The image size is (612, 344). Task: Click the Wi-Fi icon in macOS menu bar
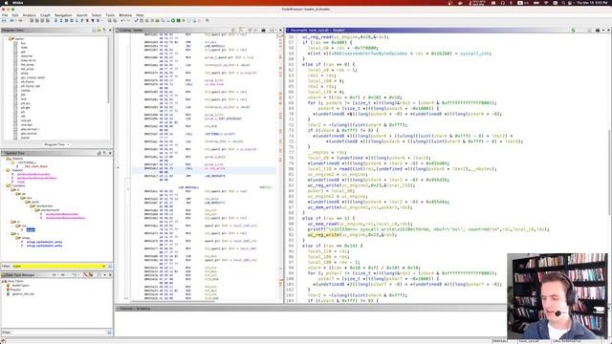click(546, 3)
